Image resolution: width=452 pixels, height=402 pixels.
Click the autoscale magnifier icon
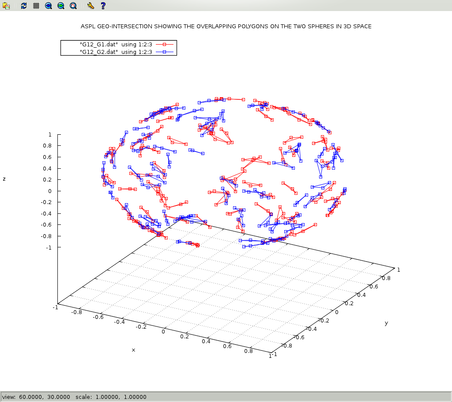click(x=73, y=6)
